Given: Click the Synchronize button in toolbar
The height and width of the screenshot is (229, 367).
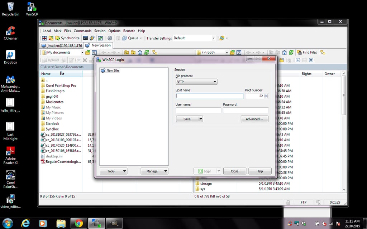Looking at the screenshot, I should click(67, 38).
